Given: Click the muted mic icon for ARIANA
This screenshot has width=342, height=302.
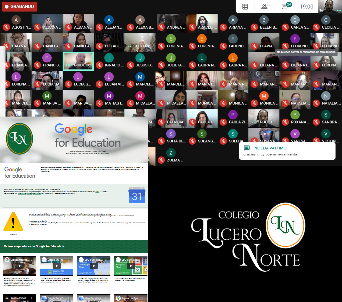Looking at the screenshot, I should 223,27.
